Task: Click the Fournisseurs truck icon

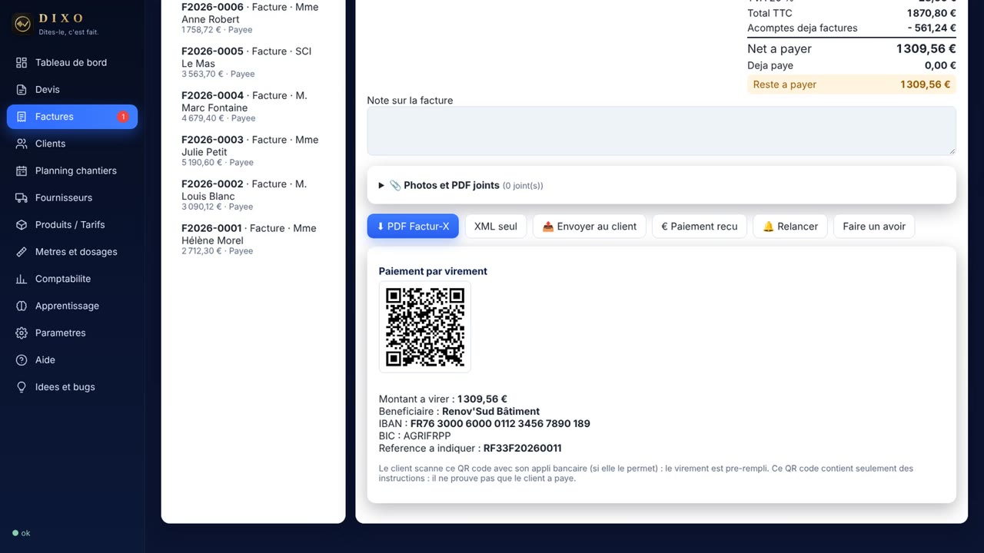Action: (x=22, y=197)
